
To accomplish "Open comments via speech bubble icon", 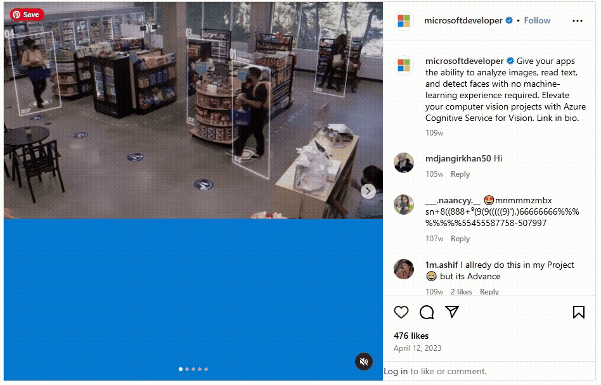I will coord(426,312).
